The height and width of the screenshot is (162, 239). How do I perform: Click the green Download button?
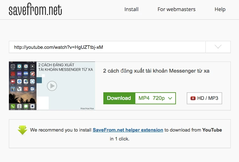tap(119, 98)
